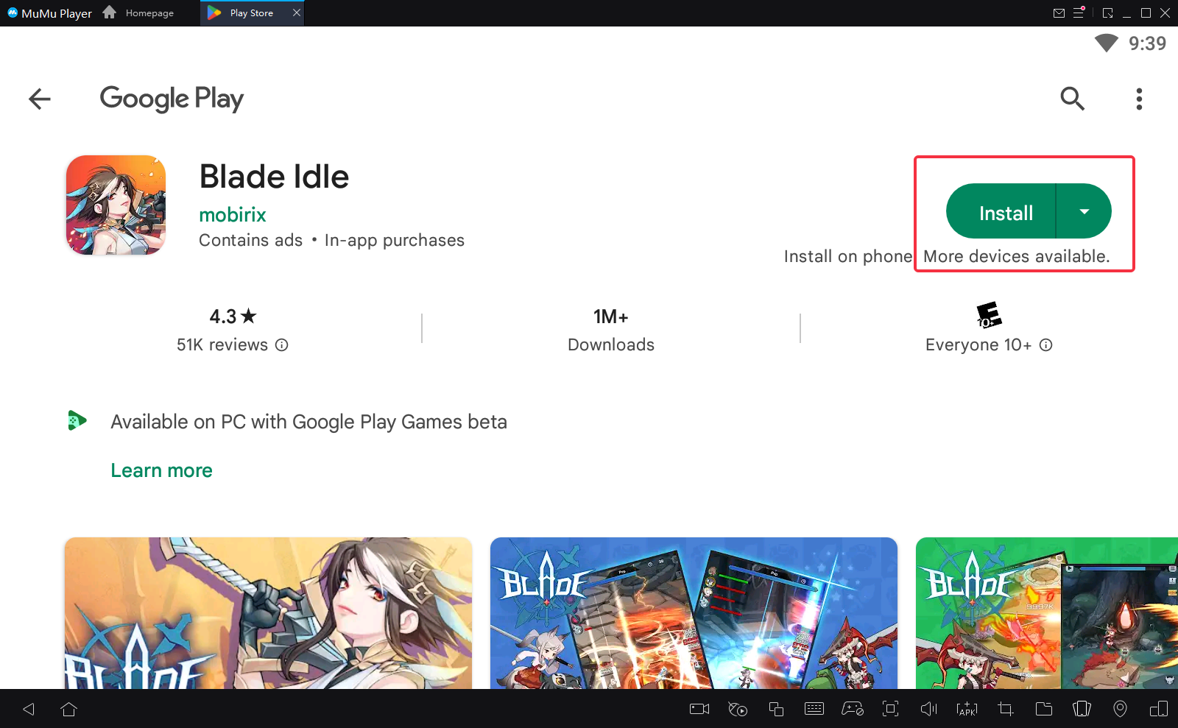Open the blue Blade gameplay screenshot
The width and height of the screenshot is (1178, 728).
[694, 613]
